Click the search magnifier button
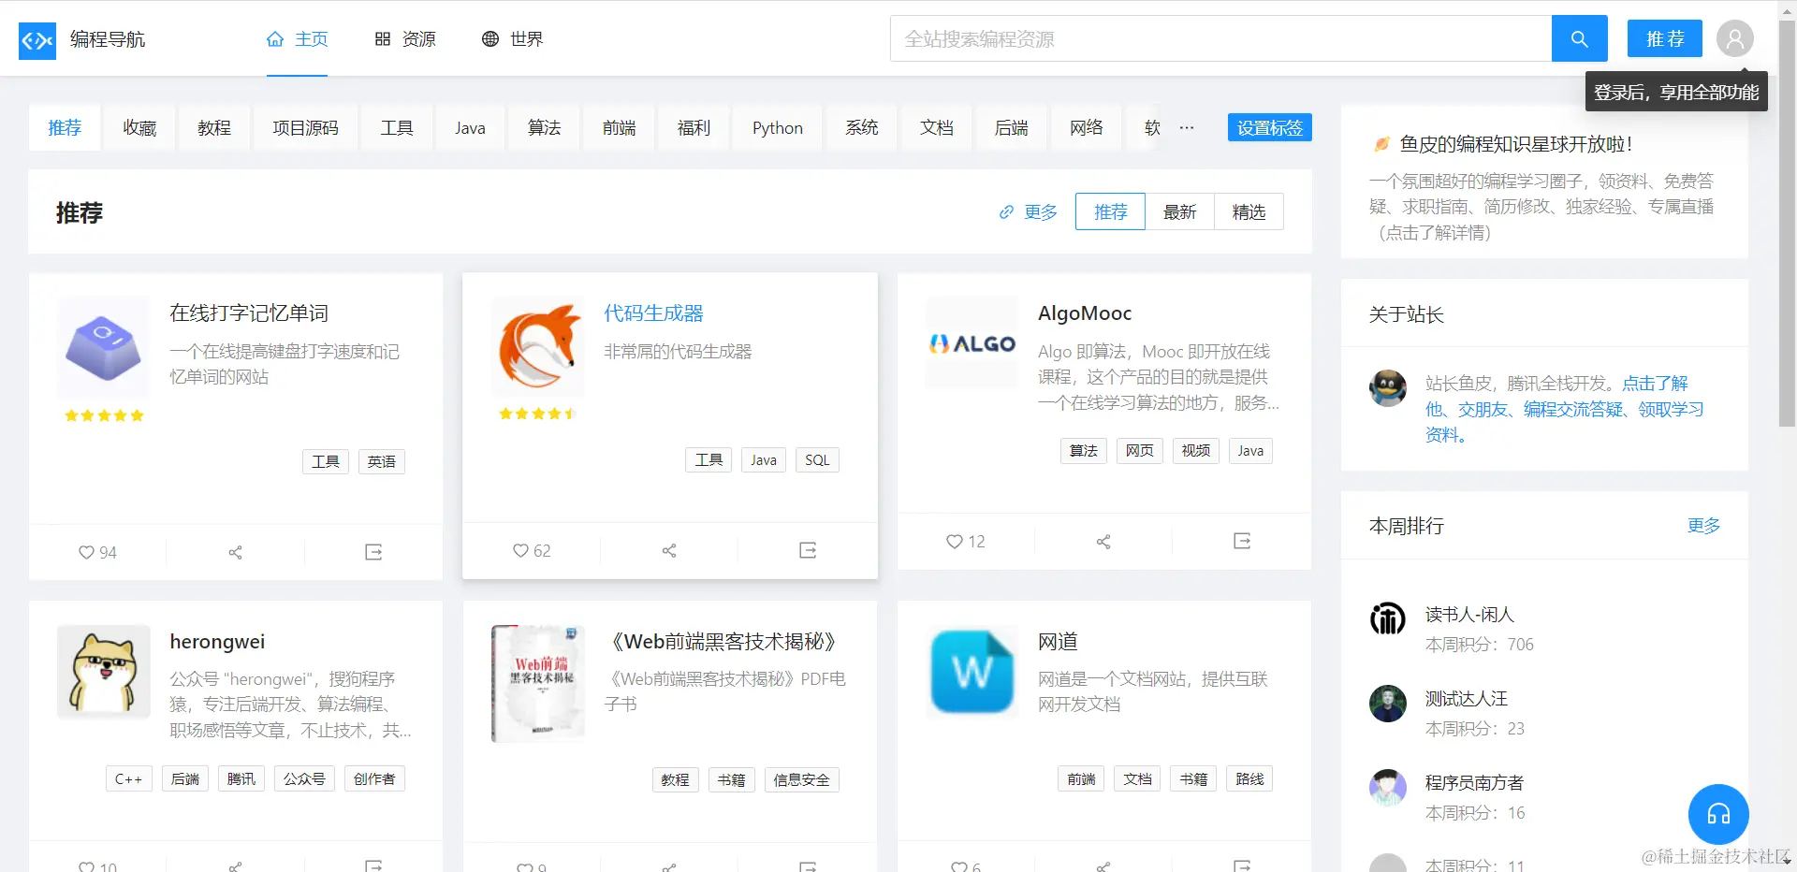 click(x=1579, y=39)
